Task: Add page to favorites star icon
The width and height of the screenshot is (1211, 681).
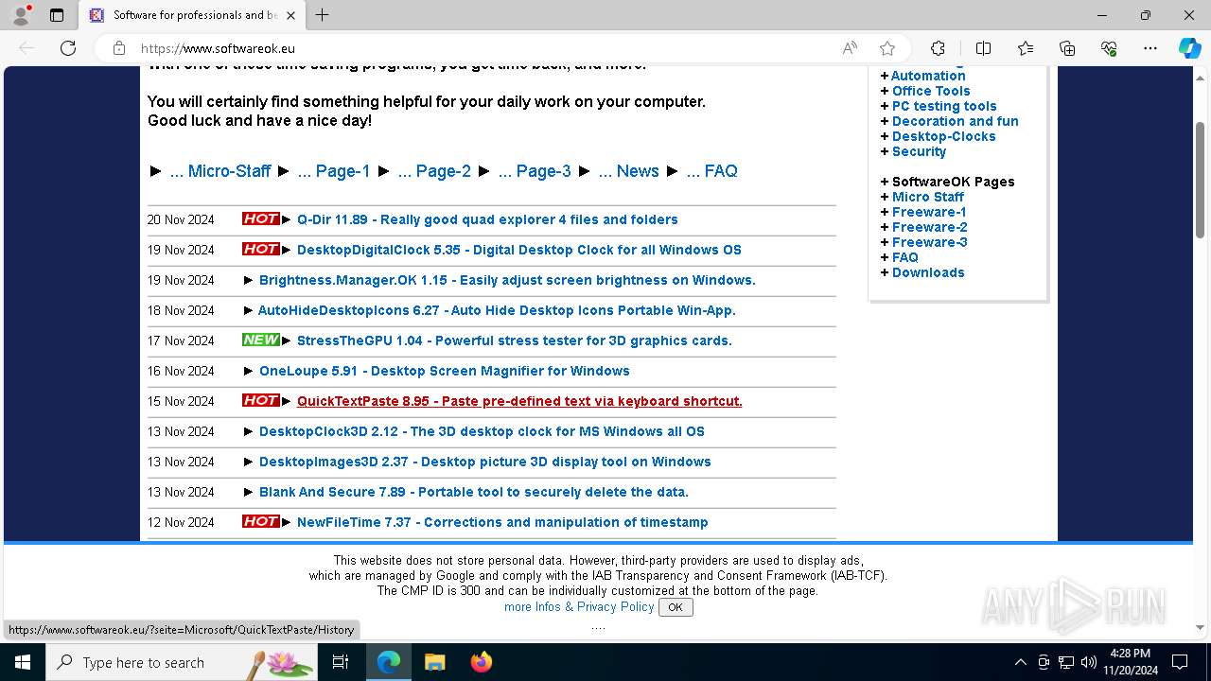Action: point(887,48)
